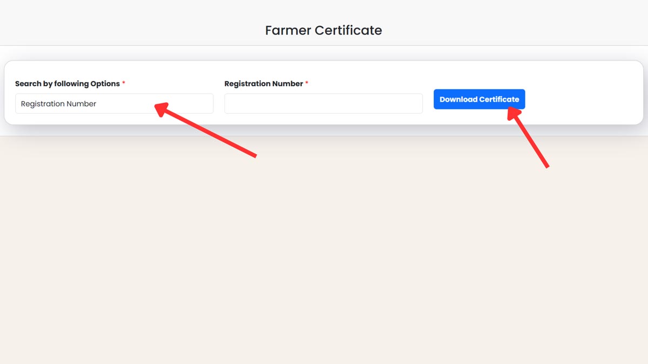Click the Search by following Options label
The height and width of the screenshot is (364, 648).
pos(67,84)
